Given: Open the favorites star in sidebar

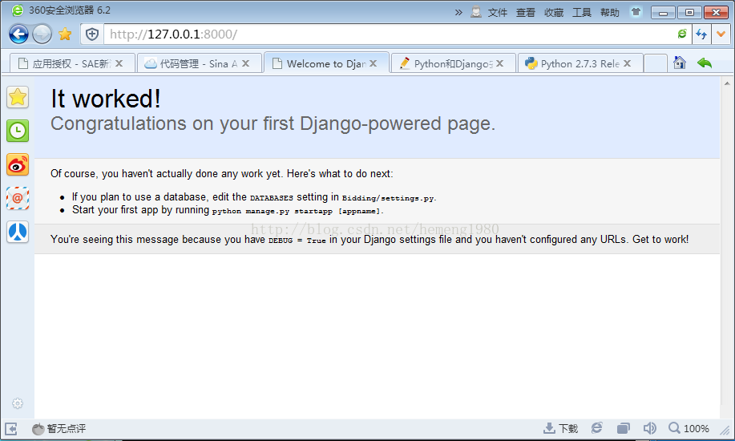Looking at the screenshot, I should (18, 97).
